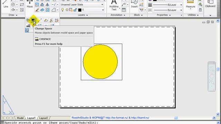Click the Array four-squares icon
The height and width of the screenshot is (124, 221).
[48, 10]
